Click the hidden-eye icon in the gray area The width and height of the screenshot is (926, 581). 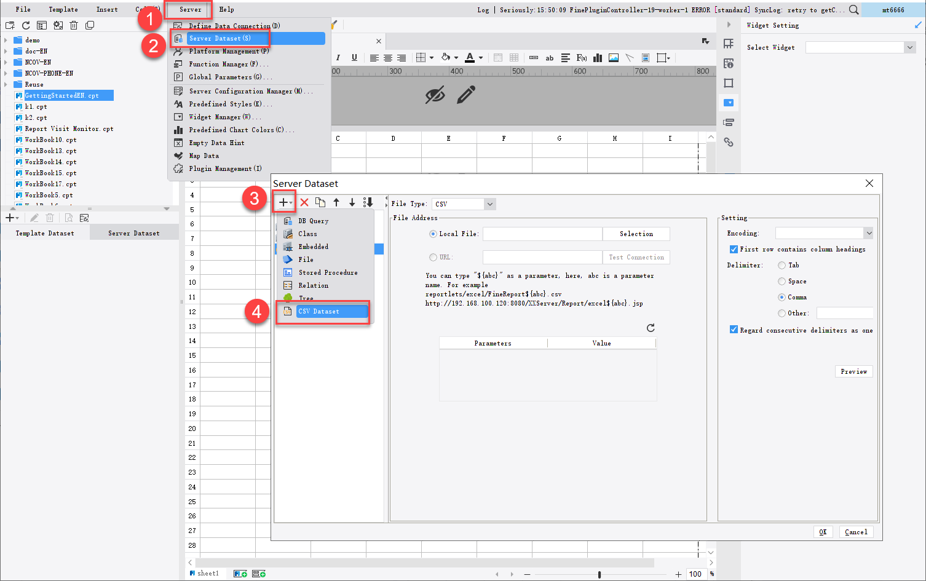click(435, 95)
